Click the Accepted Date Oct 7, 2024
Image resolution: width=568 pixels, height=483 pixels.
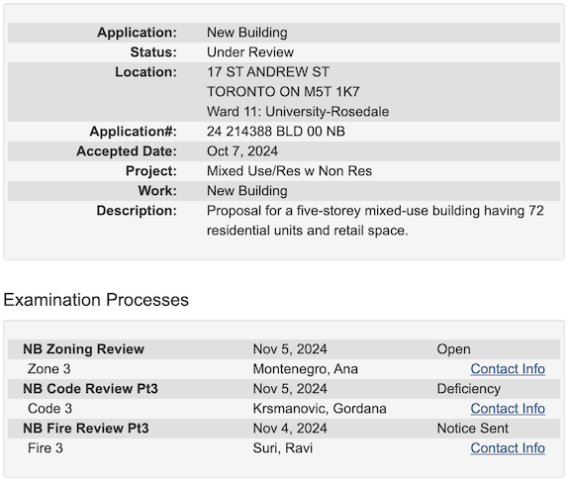[x=242, y=151]
